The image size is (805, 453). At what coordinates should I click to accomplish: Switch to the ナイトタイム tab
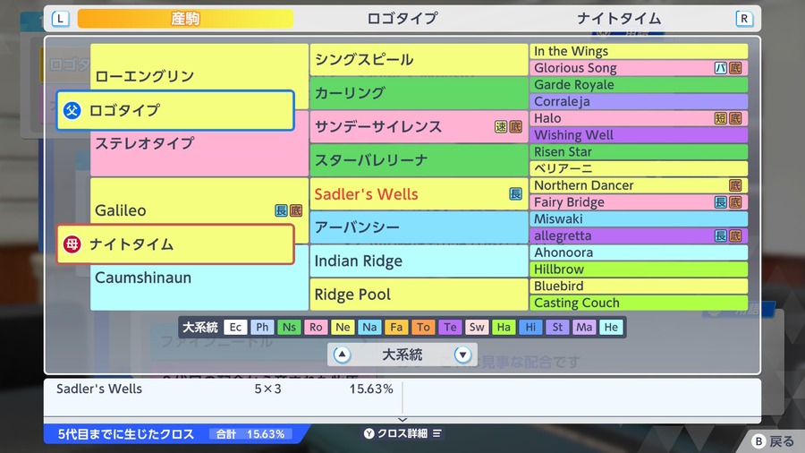coord(619,19)
